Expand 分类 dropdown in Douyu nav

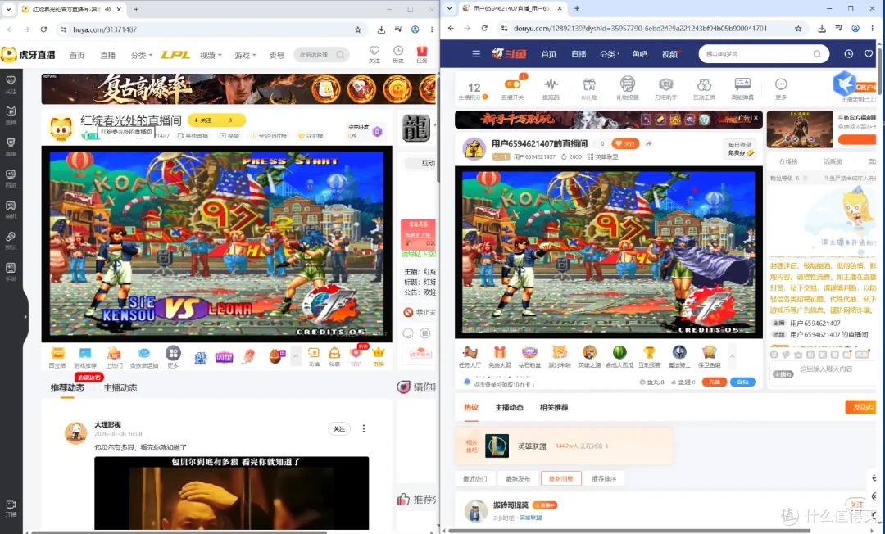tap(610, 53)
